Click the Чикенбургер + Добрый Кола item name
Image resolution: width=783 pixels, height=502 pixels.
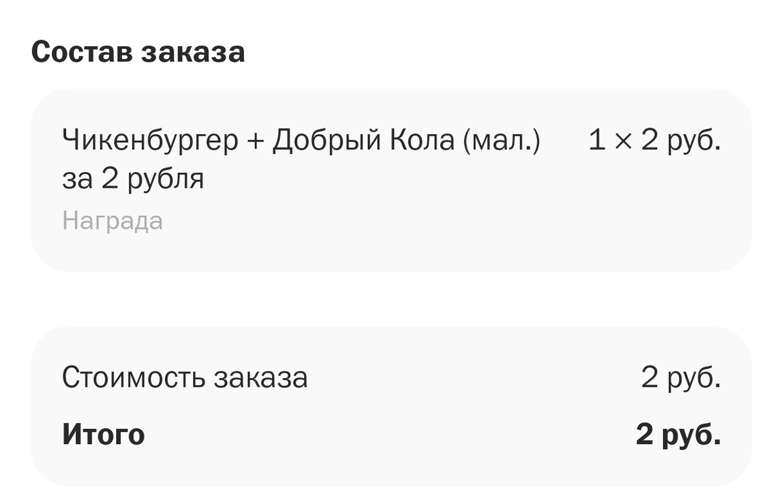(300, 139)
